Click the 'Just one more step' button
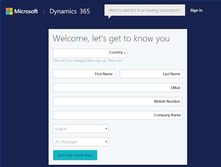This screenshot has height=167, width=221. [75, 155]
